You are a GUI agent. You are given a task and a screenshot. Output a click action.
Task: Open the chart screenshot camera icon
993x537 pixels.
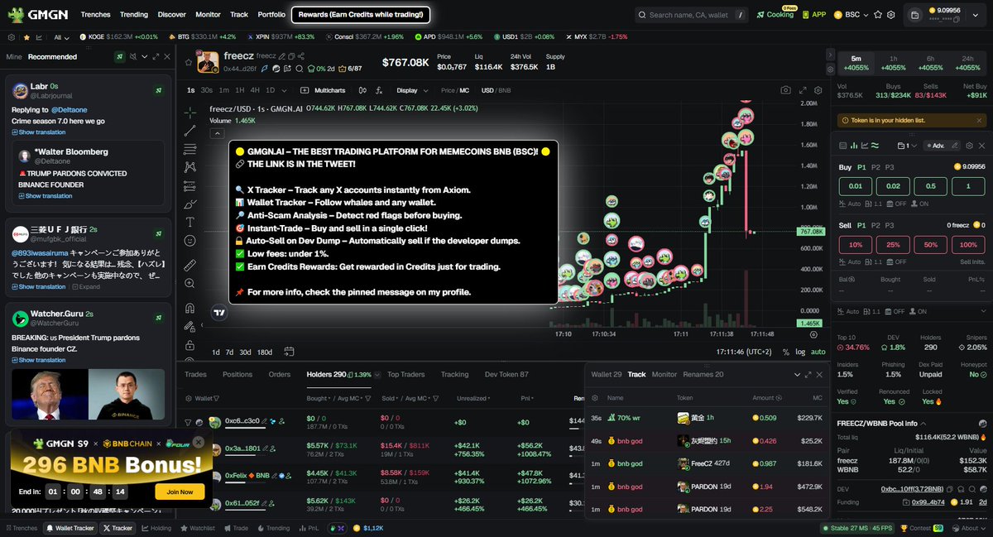click(785, 90)
